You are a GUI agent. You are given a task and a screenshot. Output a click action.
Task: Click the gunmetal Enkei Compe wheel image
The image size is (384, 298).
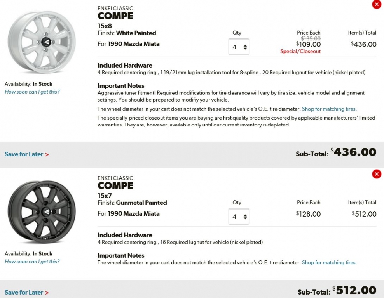pyautogui.click(x=42, y=212)
